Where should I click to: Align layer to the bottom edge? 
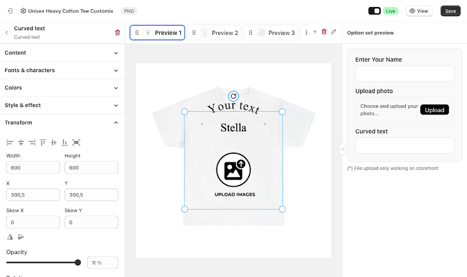point(64,142)
